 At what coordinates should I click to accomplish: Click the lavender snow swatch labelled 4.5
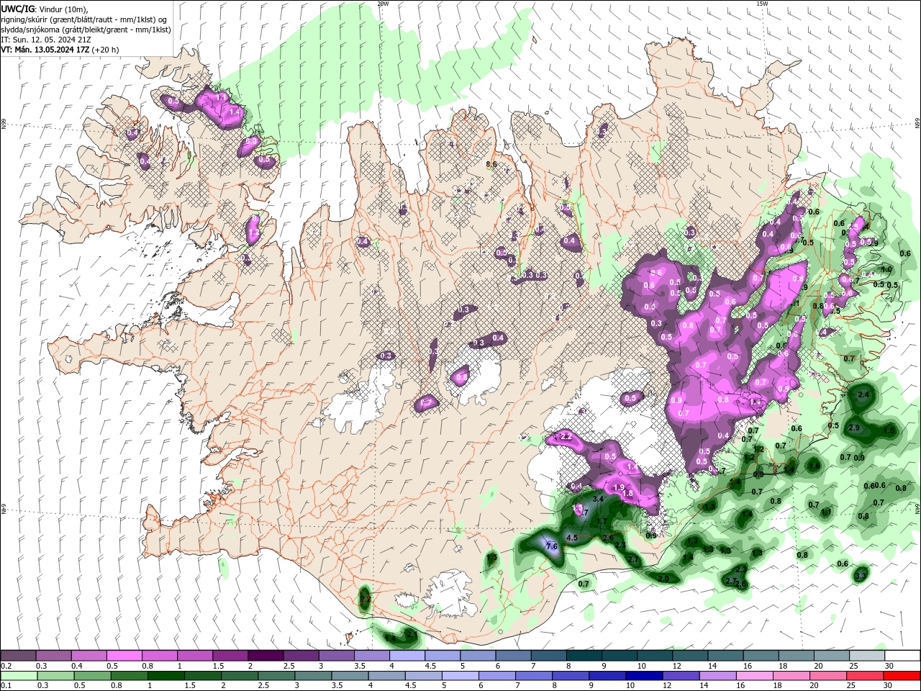pyautogui.click(x=443, y=656)
